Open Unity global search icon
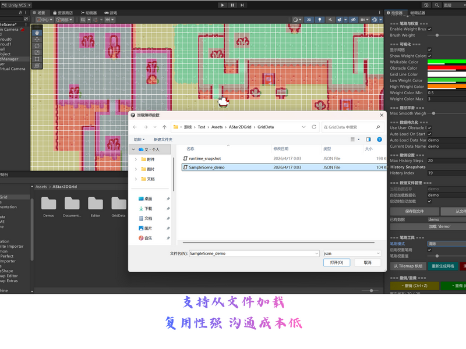 pyautogui.click(x=436, y=5)
